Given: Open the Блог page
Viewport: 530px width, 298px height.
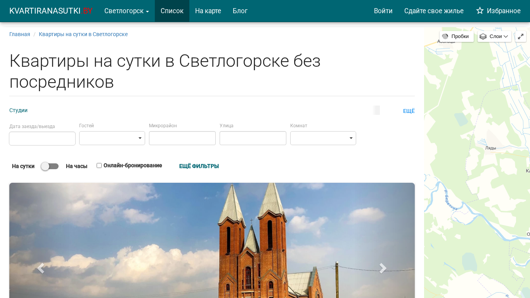Looking at the screenshot, I should tap(240, 11).
